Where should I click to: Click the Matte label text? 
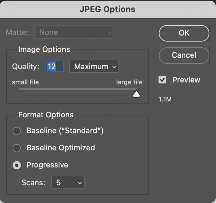tap(17, 32)
